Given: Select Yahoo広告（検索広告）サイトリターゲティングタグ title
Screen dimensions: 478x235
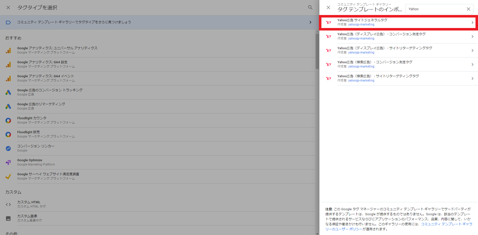Looking at the screenshot, I should 378,76.
